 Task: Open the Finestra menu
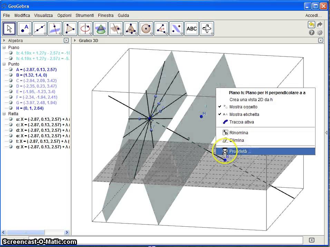[106, 16]
